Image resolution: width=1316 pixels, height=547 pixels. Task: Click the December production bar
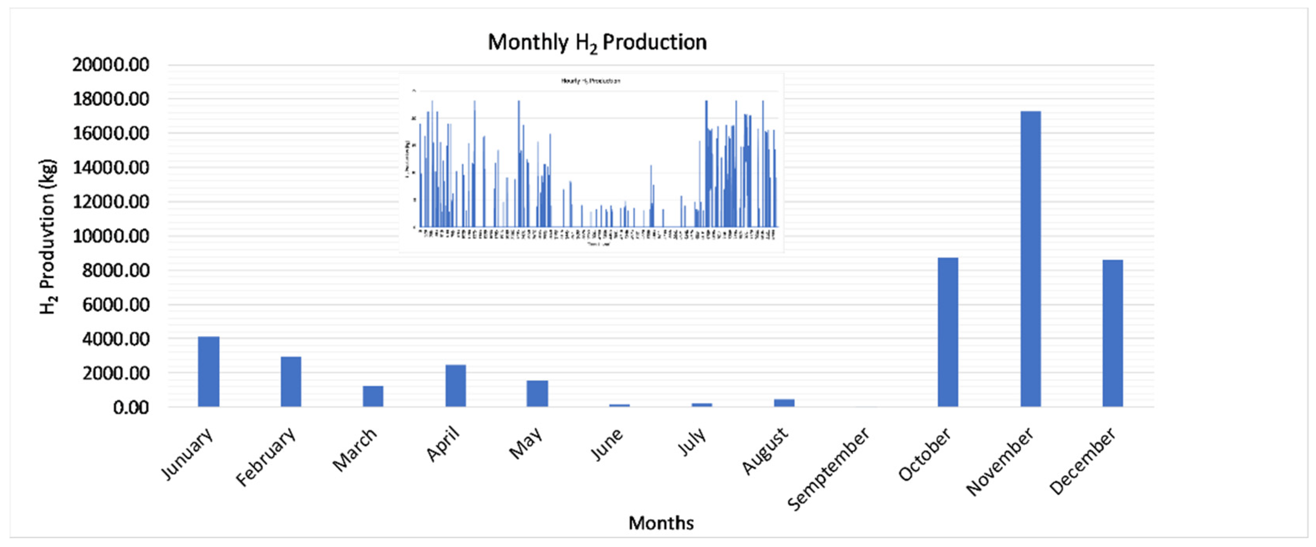point(1112,333)
